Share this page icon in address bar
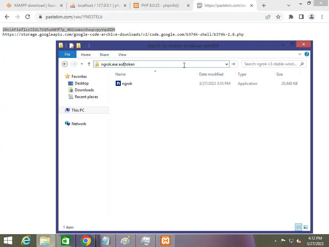 268,17
